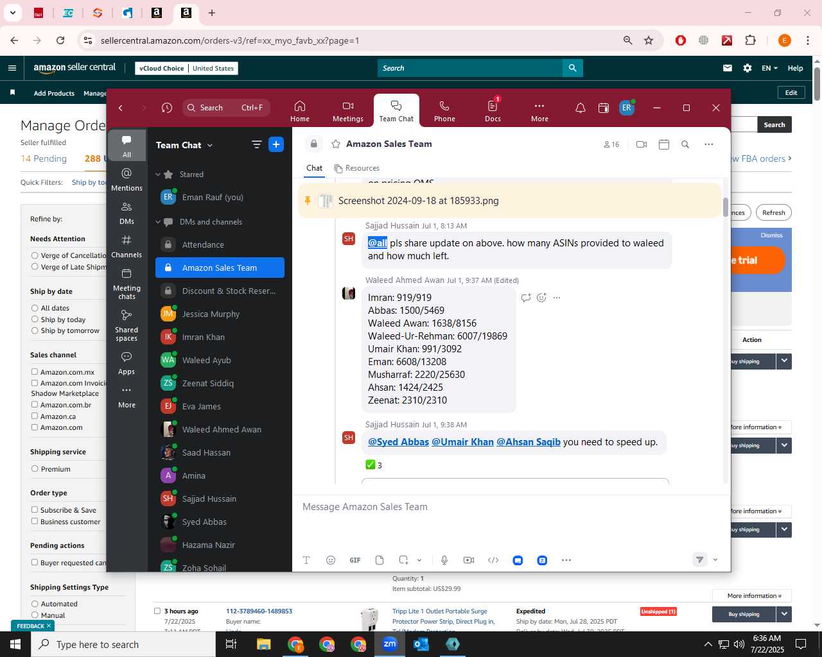View the 16 channel members

[x=611, y=144]
